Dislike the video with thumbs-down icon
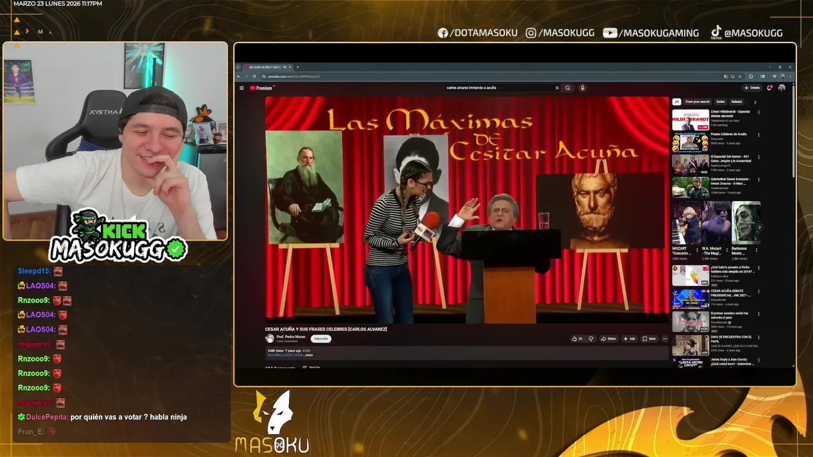 (x=591, y=339)
